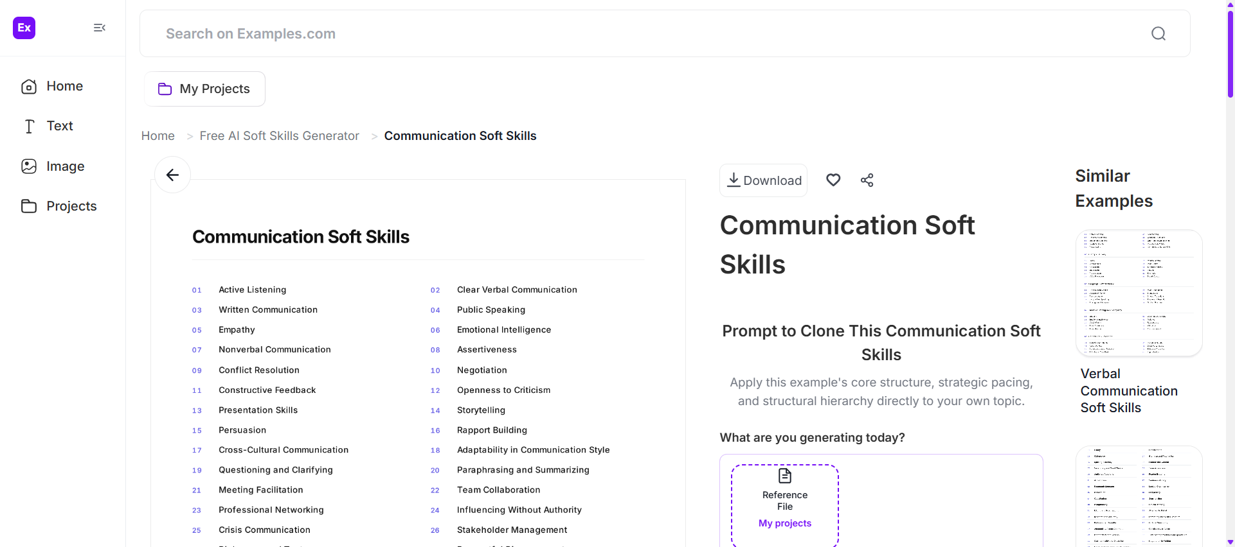Select the 'Conflict Resolution' item
The width and height of the screenshot is (1235, 547).
(259, 370)
